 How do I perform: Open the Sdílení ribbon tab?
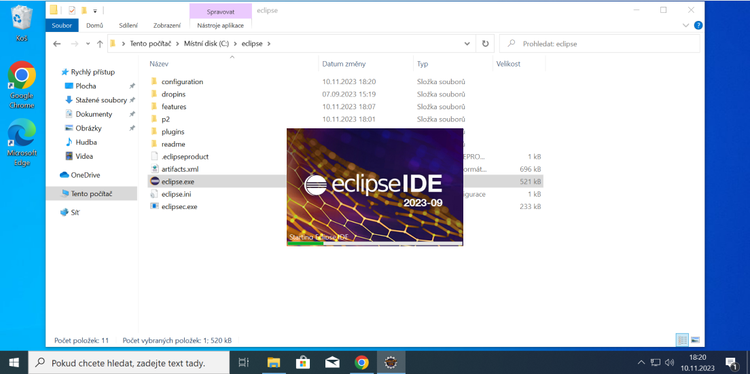tap(128, 25)
